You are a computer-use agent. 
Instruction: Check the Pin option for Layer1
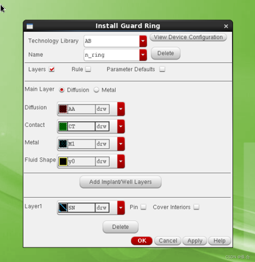[x=143, y=207]
